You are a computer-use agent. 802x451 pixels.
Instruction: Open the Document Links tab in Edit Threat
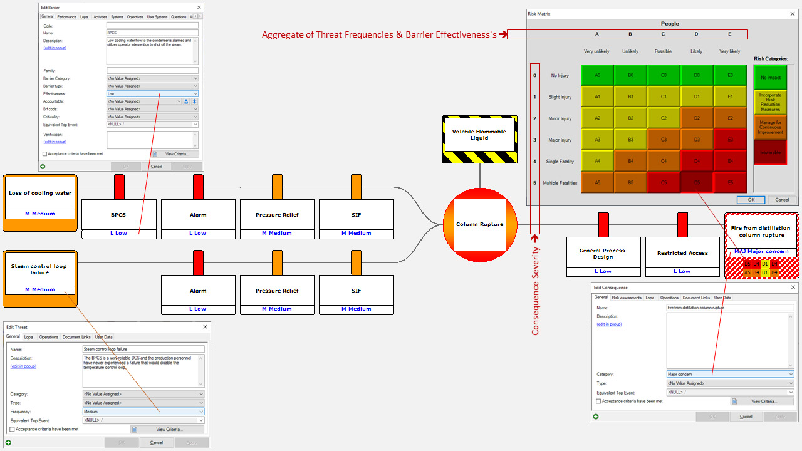76,337
